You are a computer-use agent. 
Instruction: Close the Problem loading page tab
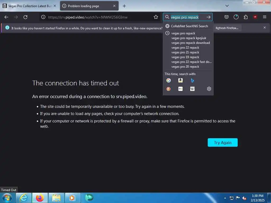click(114, 6)
